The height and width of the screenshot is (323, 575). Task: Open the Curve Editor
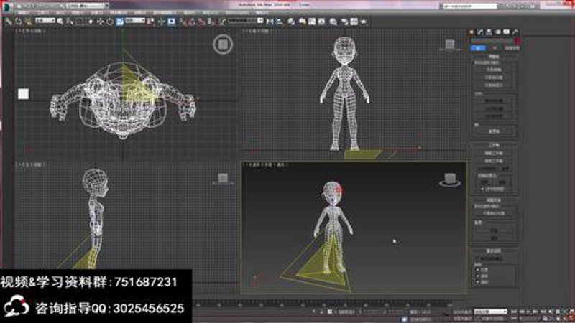coord(312,22)
